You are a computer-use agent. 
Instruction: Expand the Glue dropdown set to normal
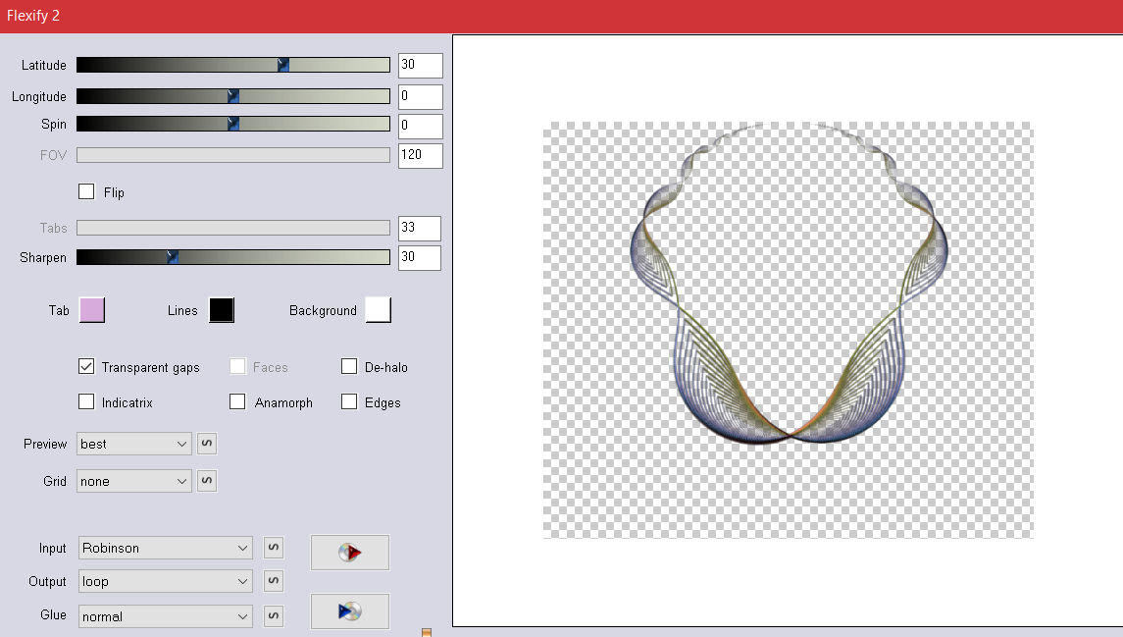click(x=165, y=616)
